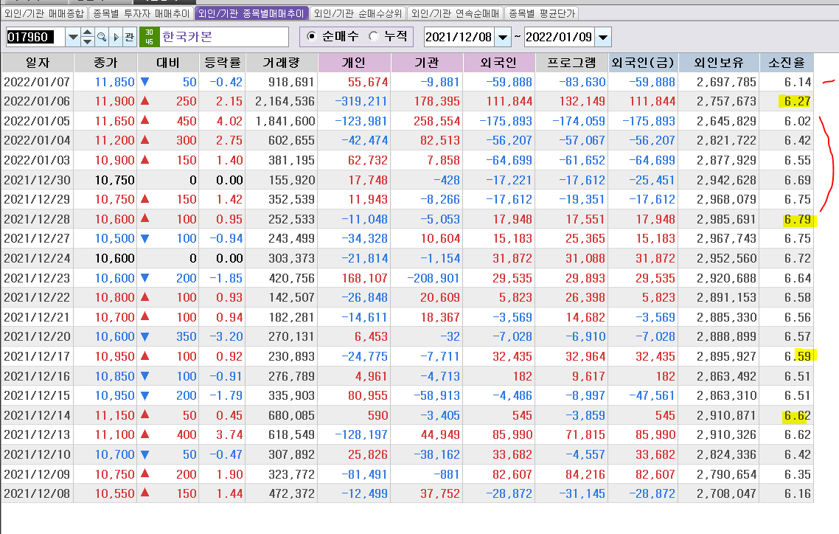Click the start date field 2021/12/08

tap(459, 37)
